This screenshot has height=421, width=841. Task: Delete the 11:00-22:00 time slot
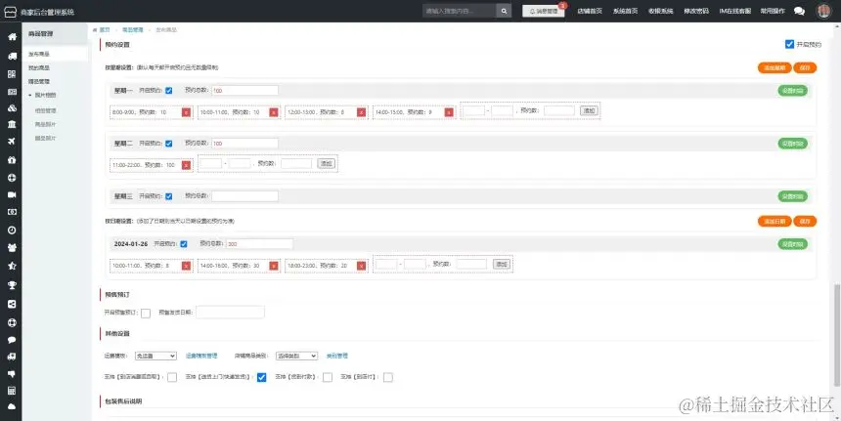[x=186, y=165]
